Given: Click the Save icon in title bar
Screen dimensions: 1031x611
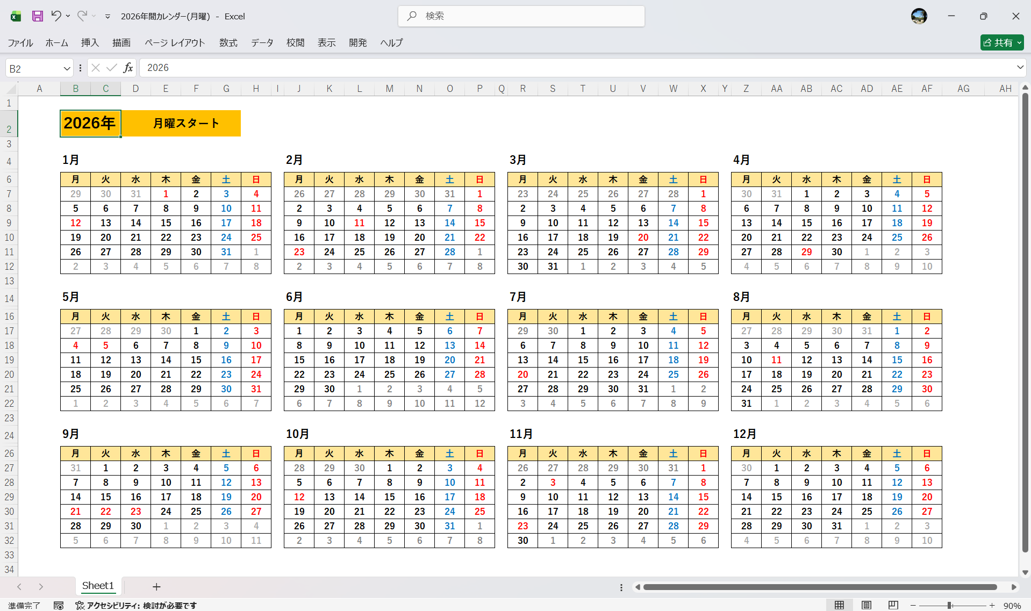Looking at the screenshot, I should pos(37,16).
